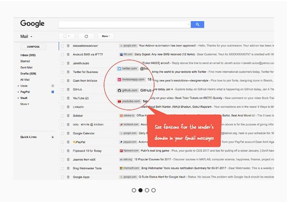Select the Janeth.suizo email checkbox
This screenshot has width=287, height=202.
pos(62,64)
